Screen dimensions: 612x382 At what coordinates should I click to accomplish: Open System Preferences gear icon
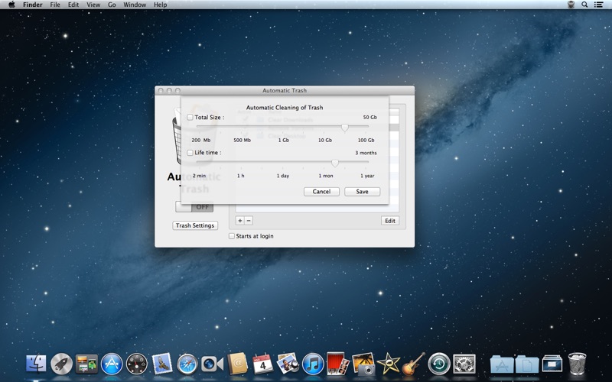(464, 364)
